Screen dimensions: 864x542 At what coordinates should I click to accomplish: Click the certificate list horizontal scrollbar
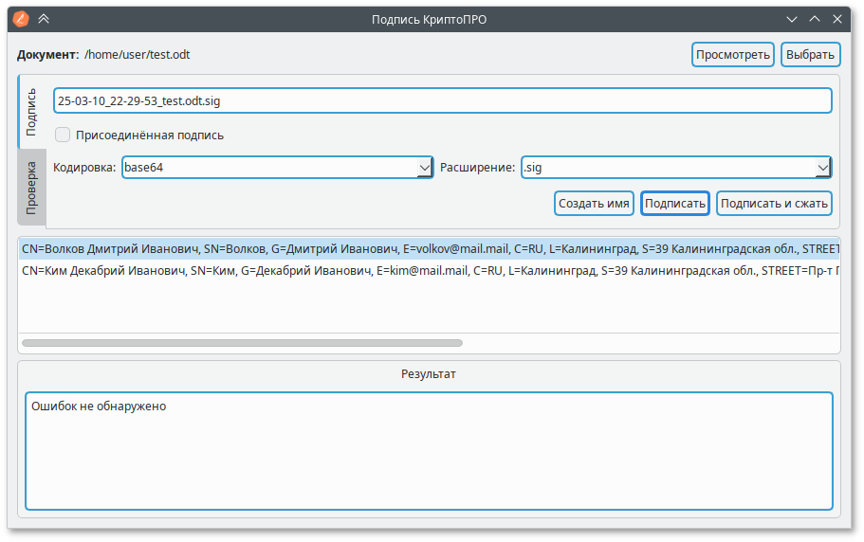[242, 343]
